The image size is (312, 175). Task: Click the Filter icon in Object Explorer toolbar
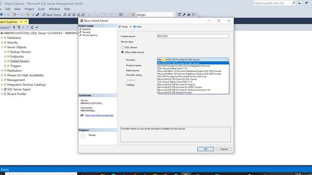point(27,27)
